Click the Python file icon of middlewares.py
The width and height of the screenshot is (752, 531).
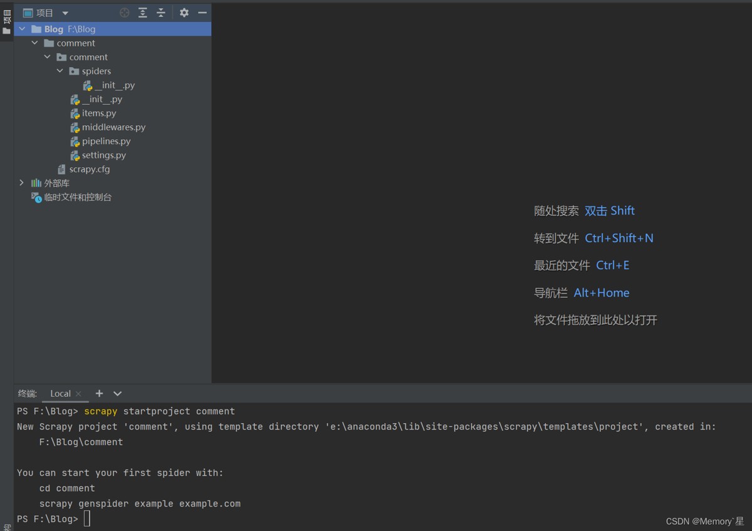tap(75, 127)
